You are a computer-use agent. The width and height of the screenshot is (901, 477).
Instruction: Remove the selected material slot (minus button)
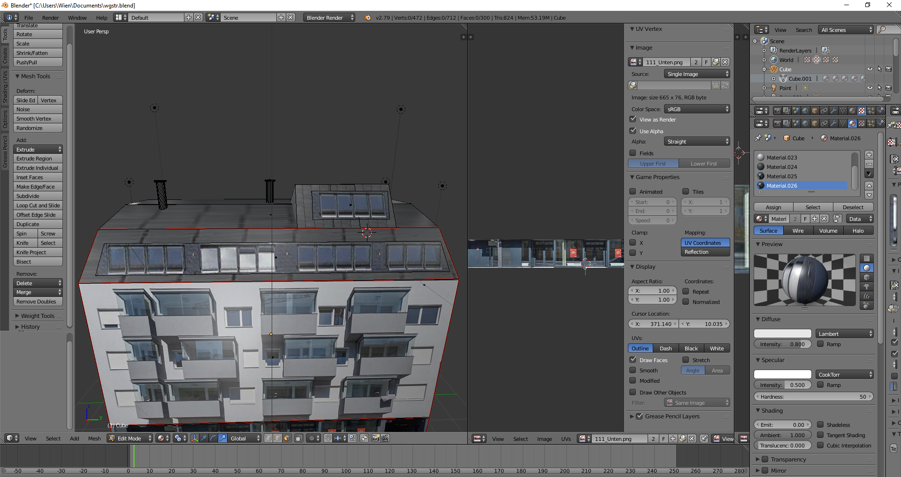tap(869, 164)
